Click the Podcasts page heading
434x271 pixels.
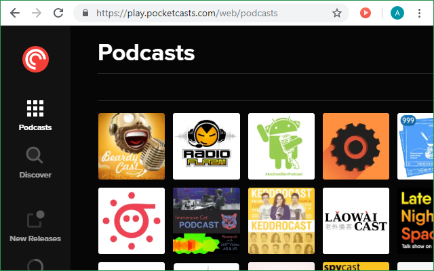coord(146,53)
